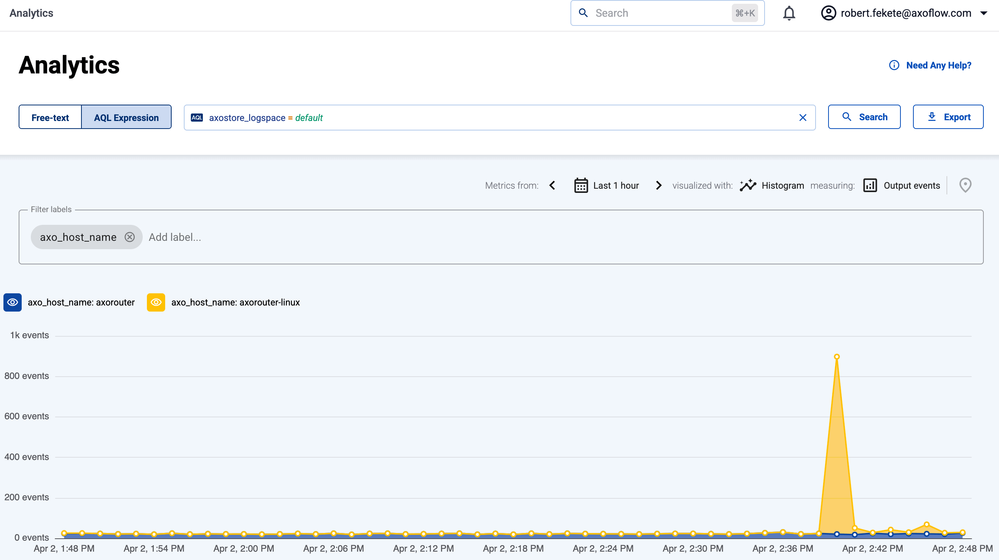Click the location pin icon
The width and height of the screenshot is (999, 560).
pos(965,185)
